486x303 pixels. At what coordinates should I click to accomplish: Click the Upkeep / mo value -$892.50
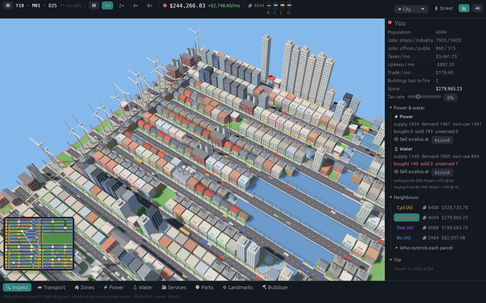[x=445, y=65]
